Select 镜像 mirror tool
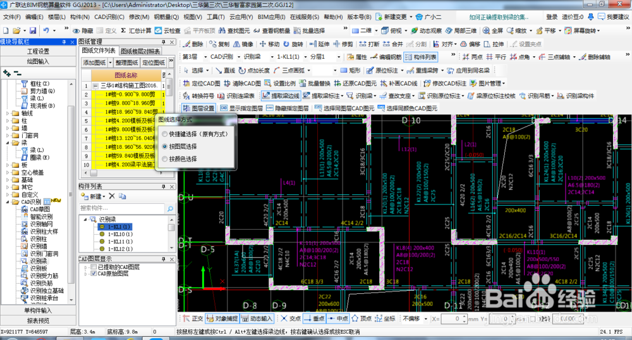This screenshot has width=632, height=340. coord(243,44)
